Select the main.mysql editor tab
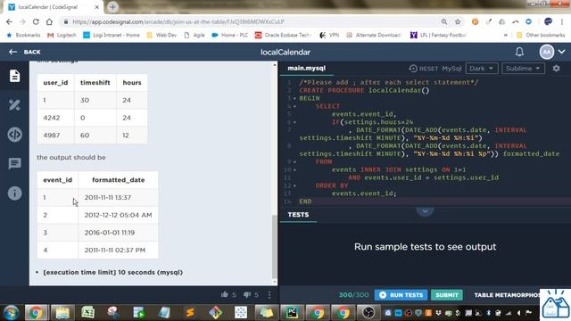 click(x=307, y=68)
